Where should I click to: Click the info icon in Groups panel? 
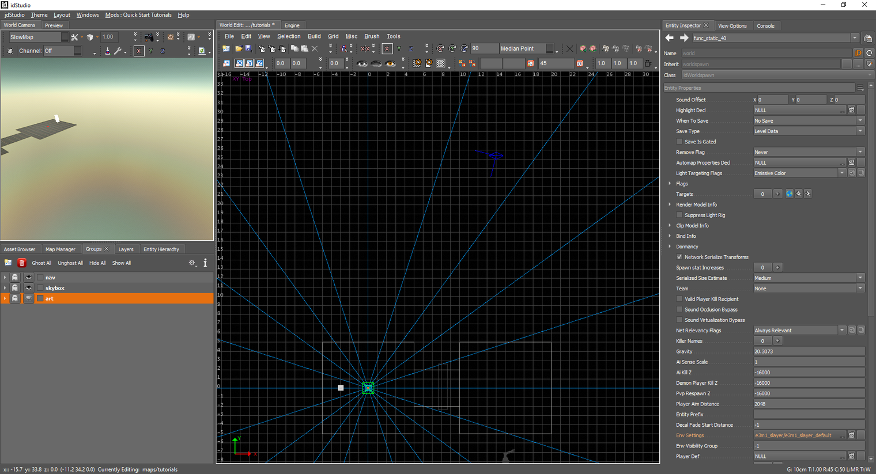(x=205, y=263)
